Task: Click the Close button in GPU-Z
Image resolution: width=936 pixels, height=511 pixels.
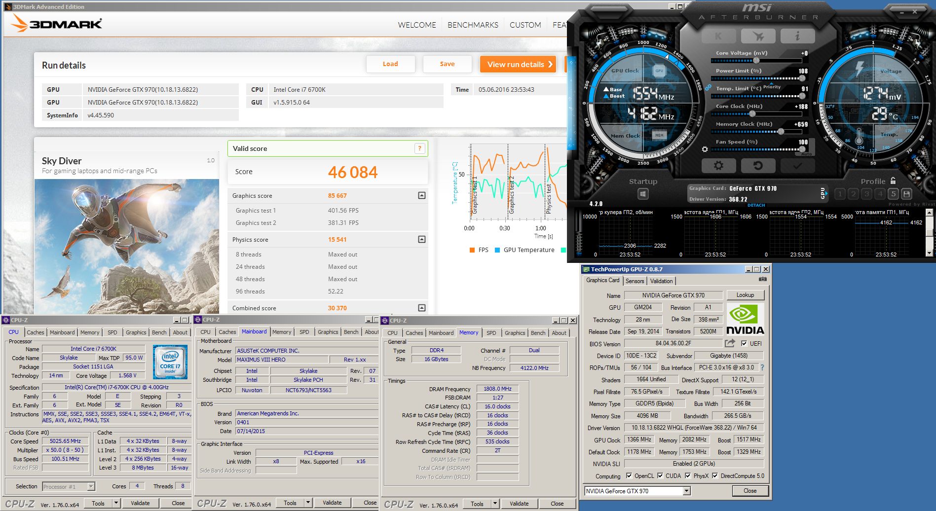Action: point(750,491)
